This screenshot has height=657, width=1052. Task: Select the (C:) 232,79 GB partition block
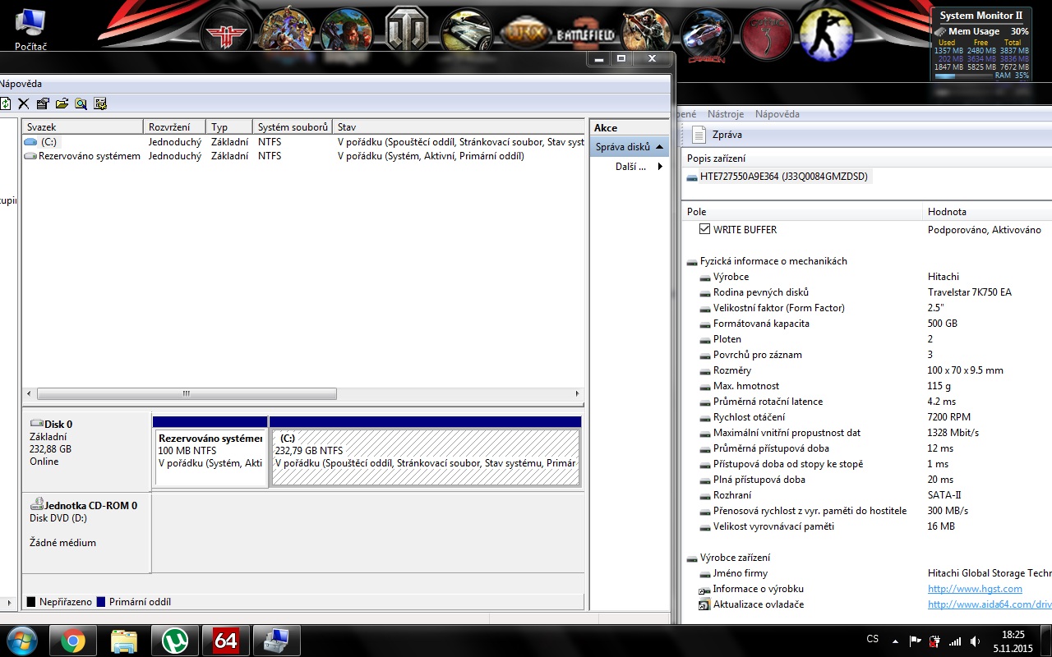[x=425, y=457]
